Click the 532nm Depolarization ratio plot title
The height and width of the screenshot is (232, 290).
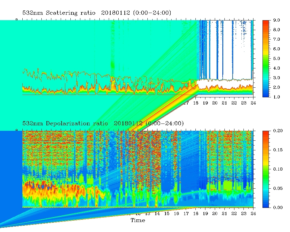click(103, 123)
